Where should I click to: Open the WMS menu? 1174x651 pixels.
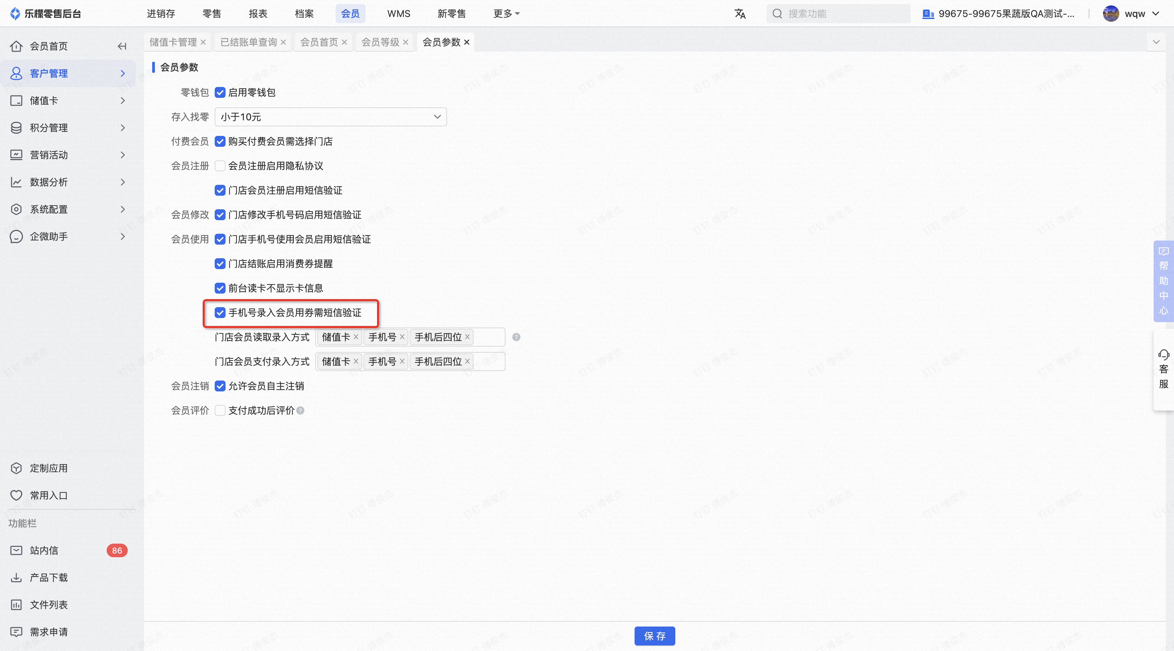point(399,14)
